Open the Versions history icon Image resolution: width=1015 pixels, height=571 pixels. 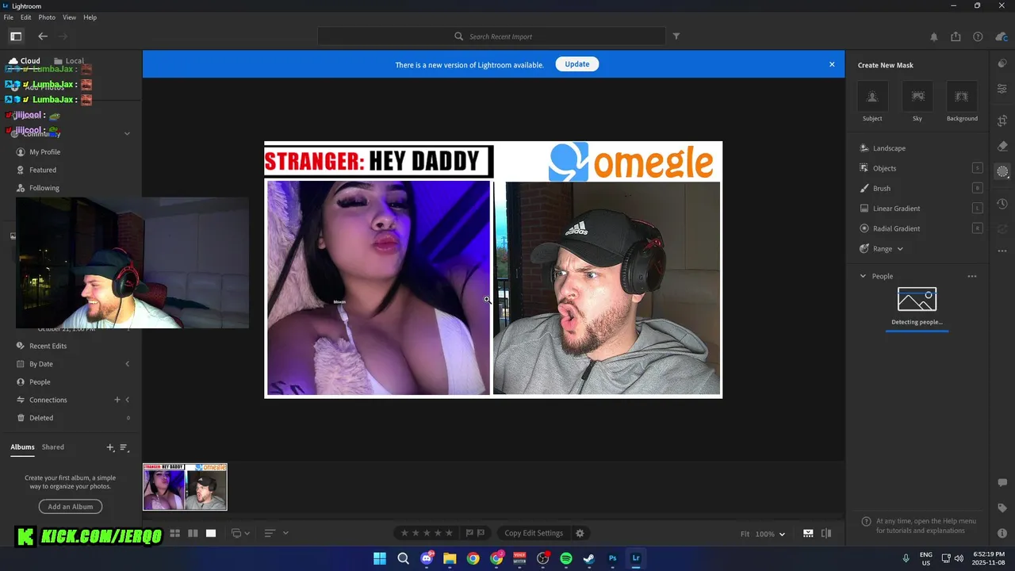click(x=1002, y=204)
